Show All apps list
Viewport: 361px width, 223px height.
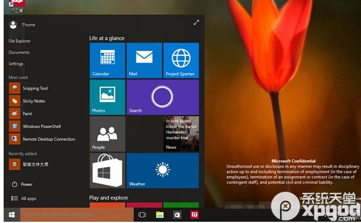point(24,198)
